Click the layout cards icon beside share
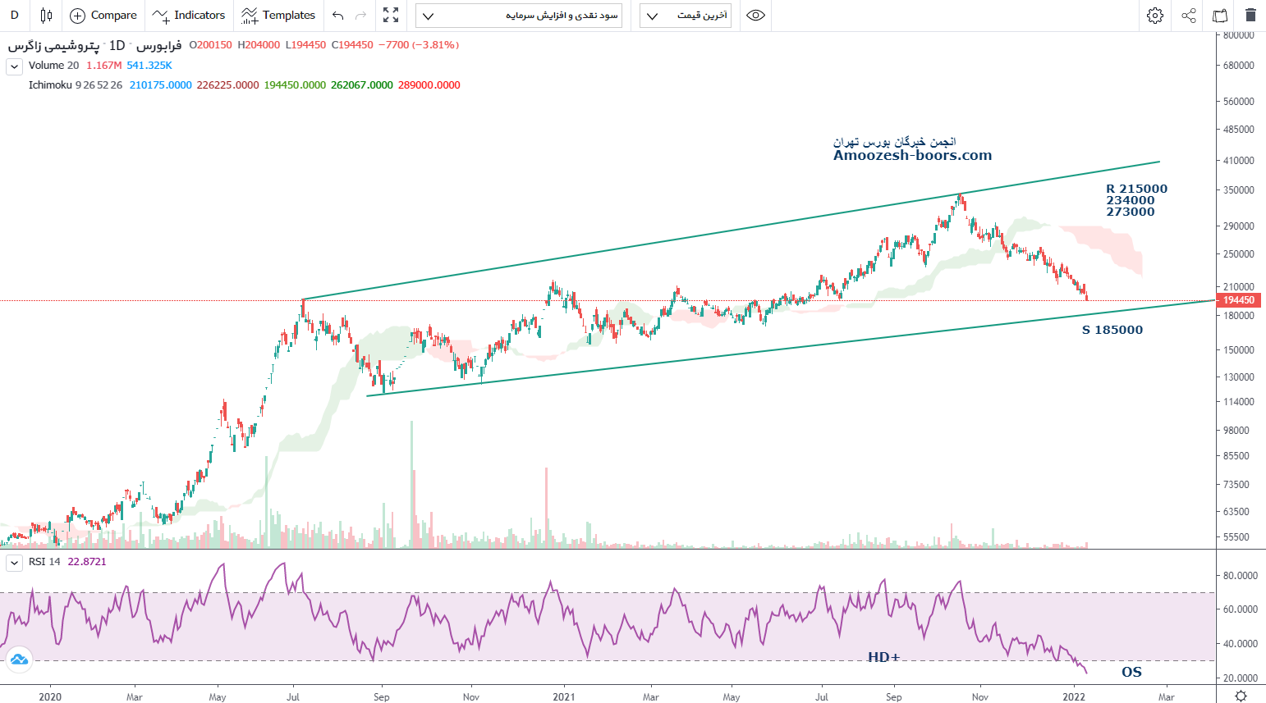Viewport: 1266px width, 703px height. tap(1220, 16)
